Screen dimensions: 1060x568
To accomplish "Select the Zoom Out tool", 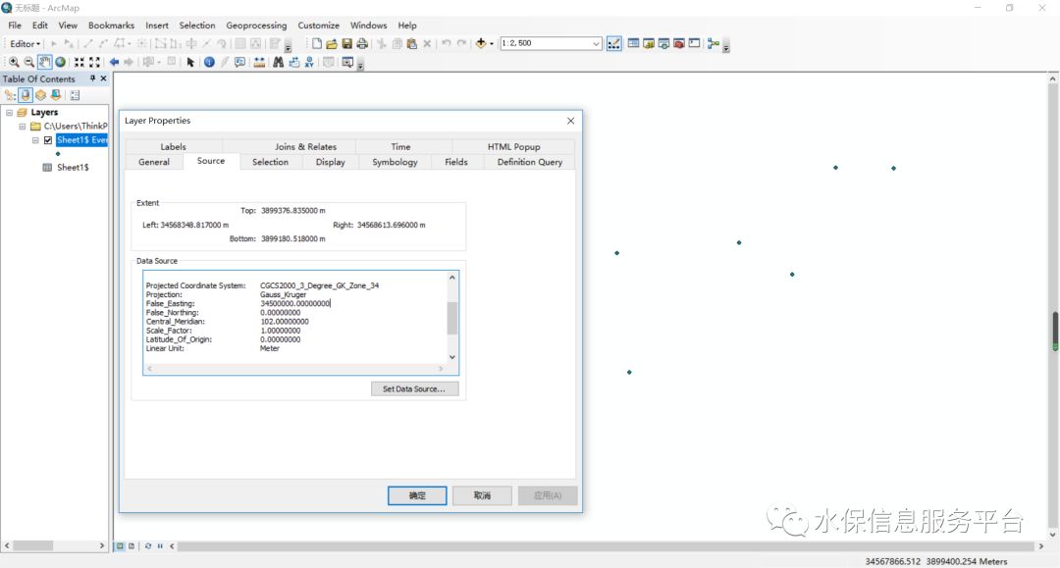I will [29, 62].
